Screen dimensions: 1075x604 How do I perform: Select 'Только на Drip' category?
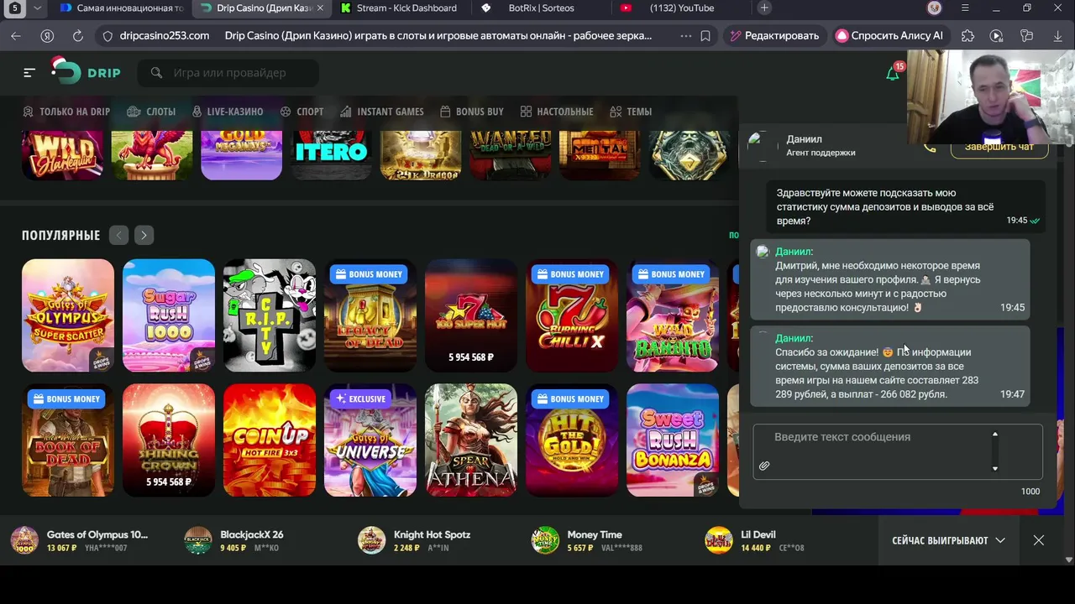pyautogui.click(x=66, y=112)
